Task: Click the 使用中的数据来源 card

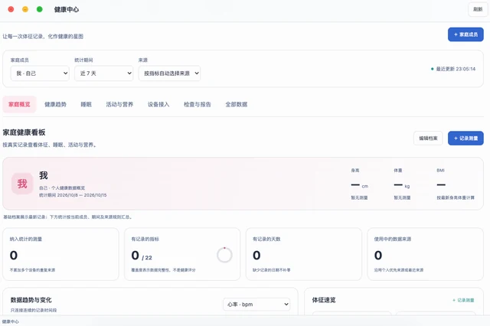Action: [426, 254]
